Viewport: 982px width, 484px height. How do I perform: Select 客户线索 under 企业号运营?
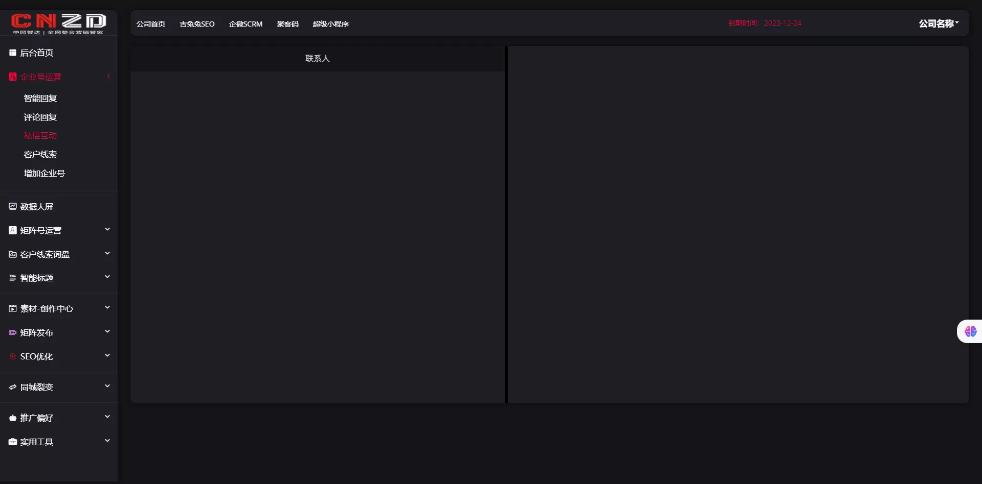click(40, 154)
